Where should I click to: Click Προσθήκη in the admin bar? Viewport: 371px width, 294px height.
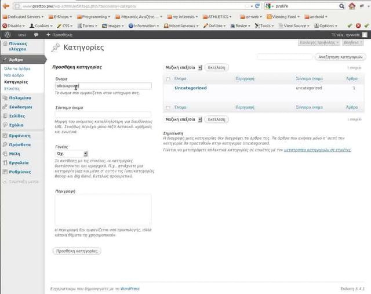[x=59, y=35]
